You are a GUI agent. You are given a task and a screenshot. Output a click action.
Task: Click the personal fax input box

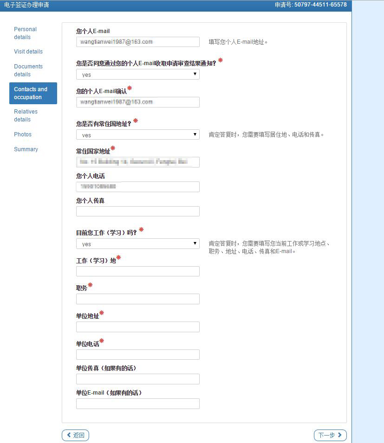click(137, 211)
